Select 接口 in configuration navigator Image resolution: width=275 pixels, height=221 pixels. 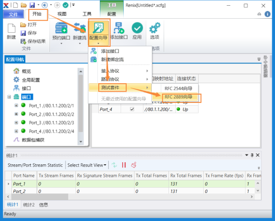(x=27, y=88)
